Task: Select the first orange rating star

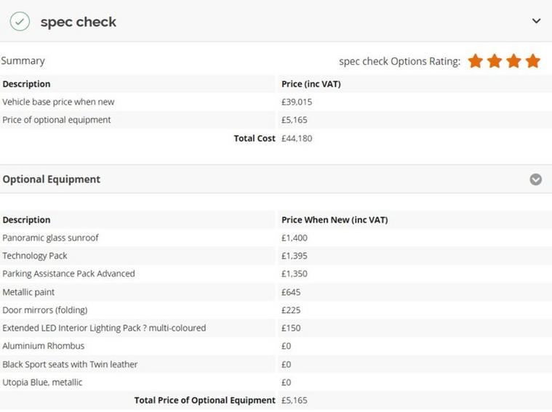Action: (475, 61)
